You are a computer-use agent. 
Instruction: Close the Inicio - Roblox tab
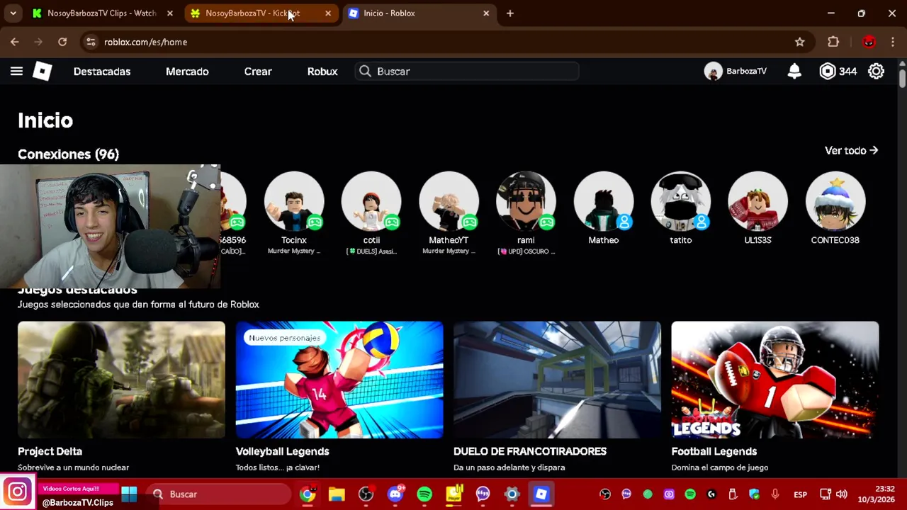pos(486,13)
